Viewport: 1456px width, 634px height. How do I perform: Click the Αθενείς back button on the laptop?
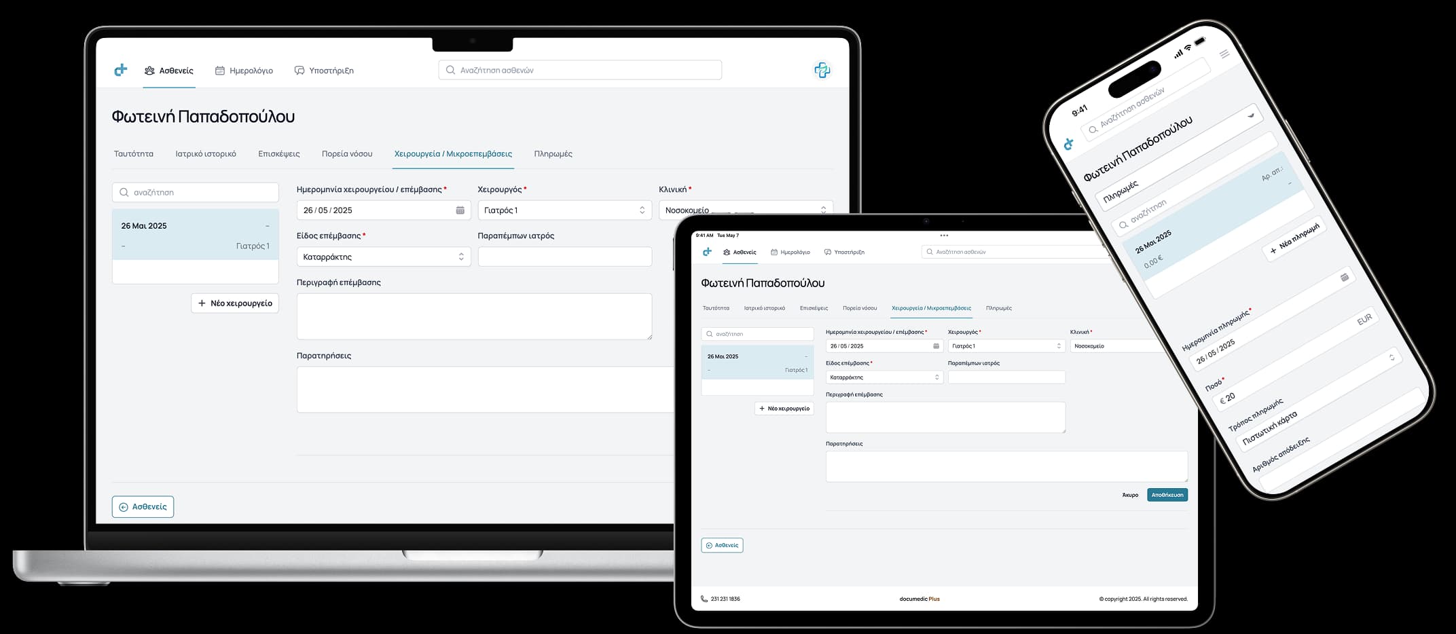pyautogui.click(x=143, y=507)
